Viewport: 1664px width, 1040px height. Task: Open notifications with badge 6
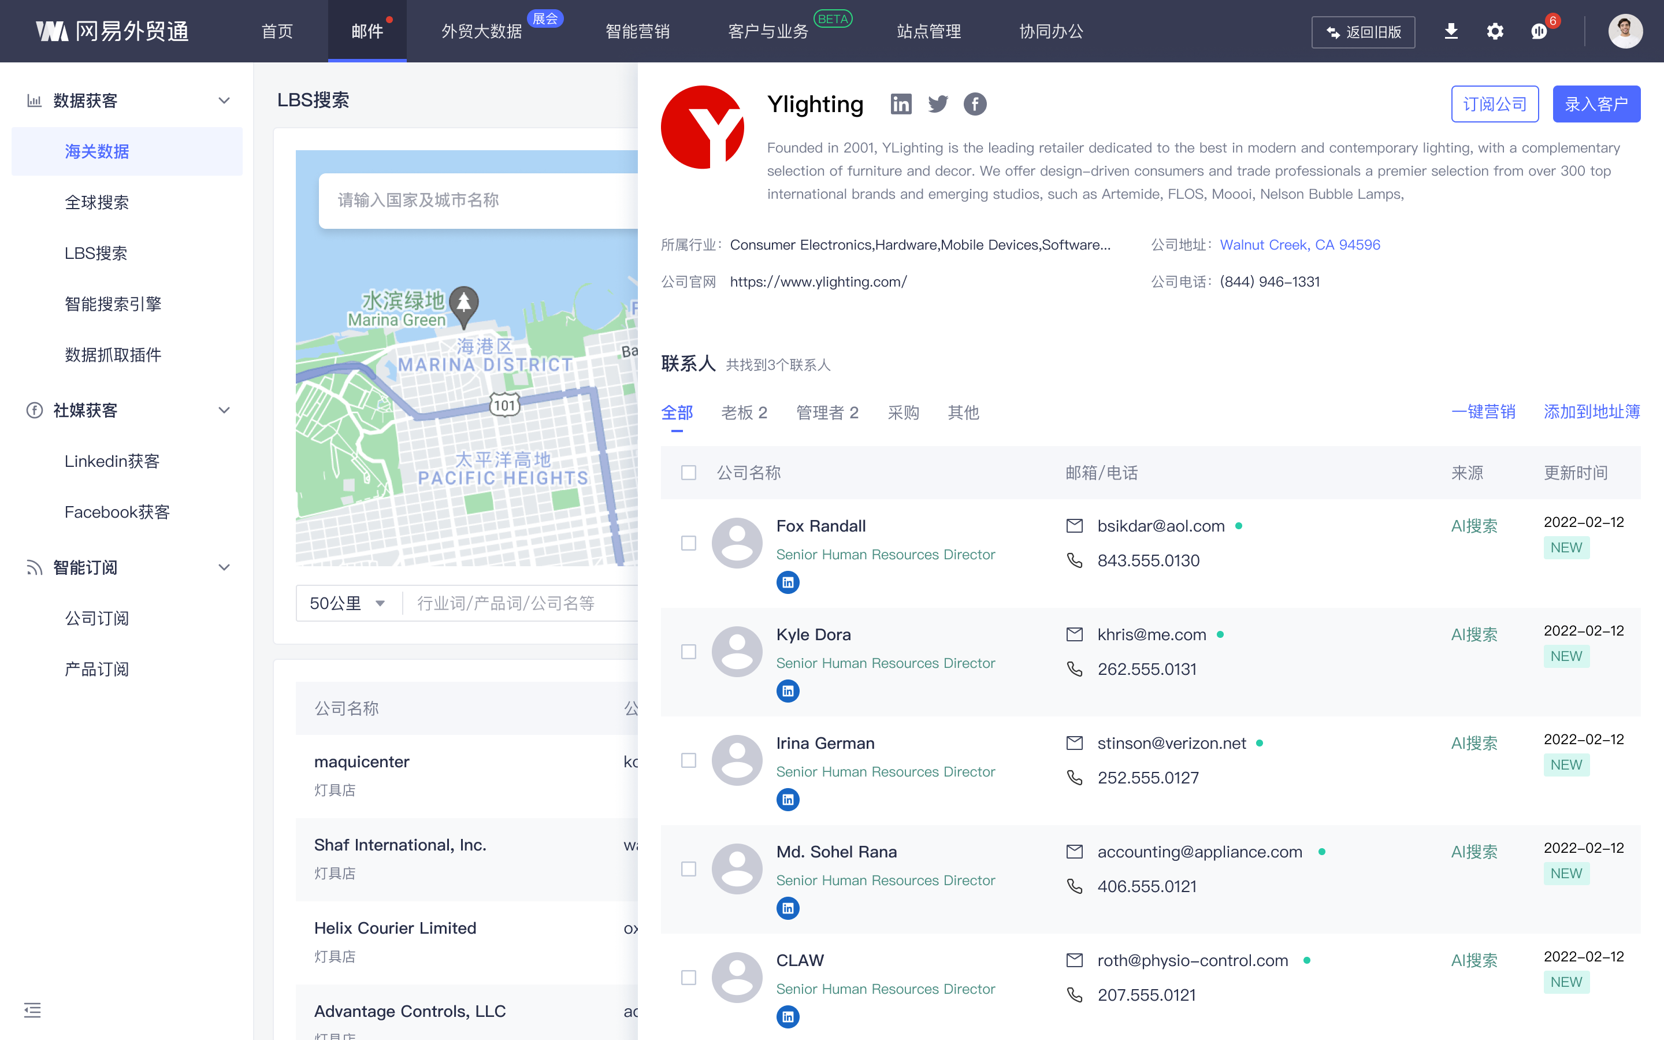click(x=1539, y=31)
